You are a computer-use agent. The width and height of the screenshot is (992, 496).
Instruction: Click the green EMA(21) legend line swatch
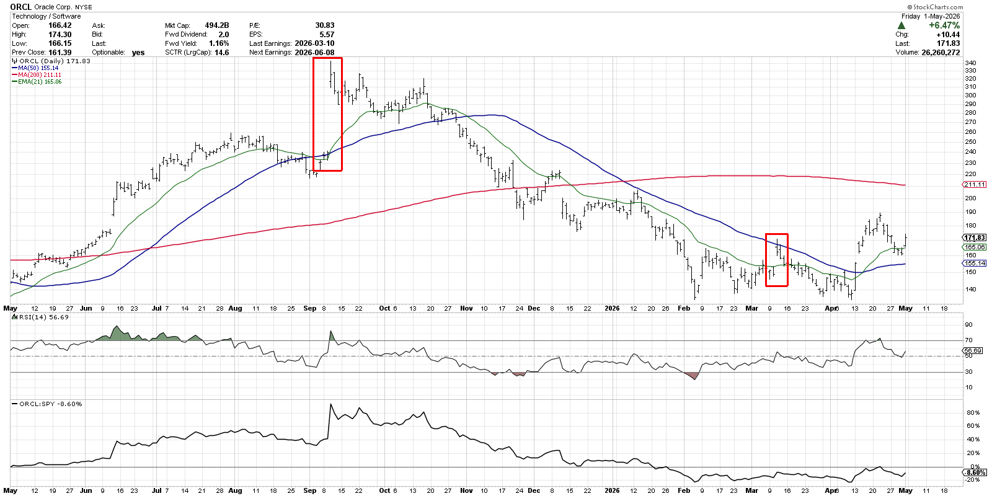pos(14,82)
